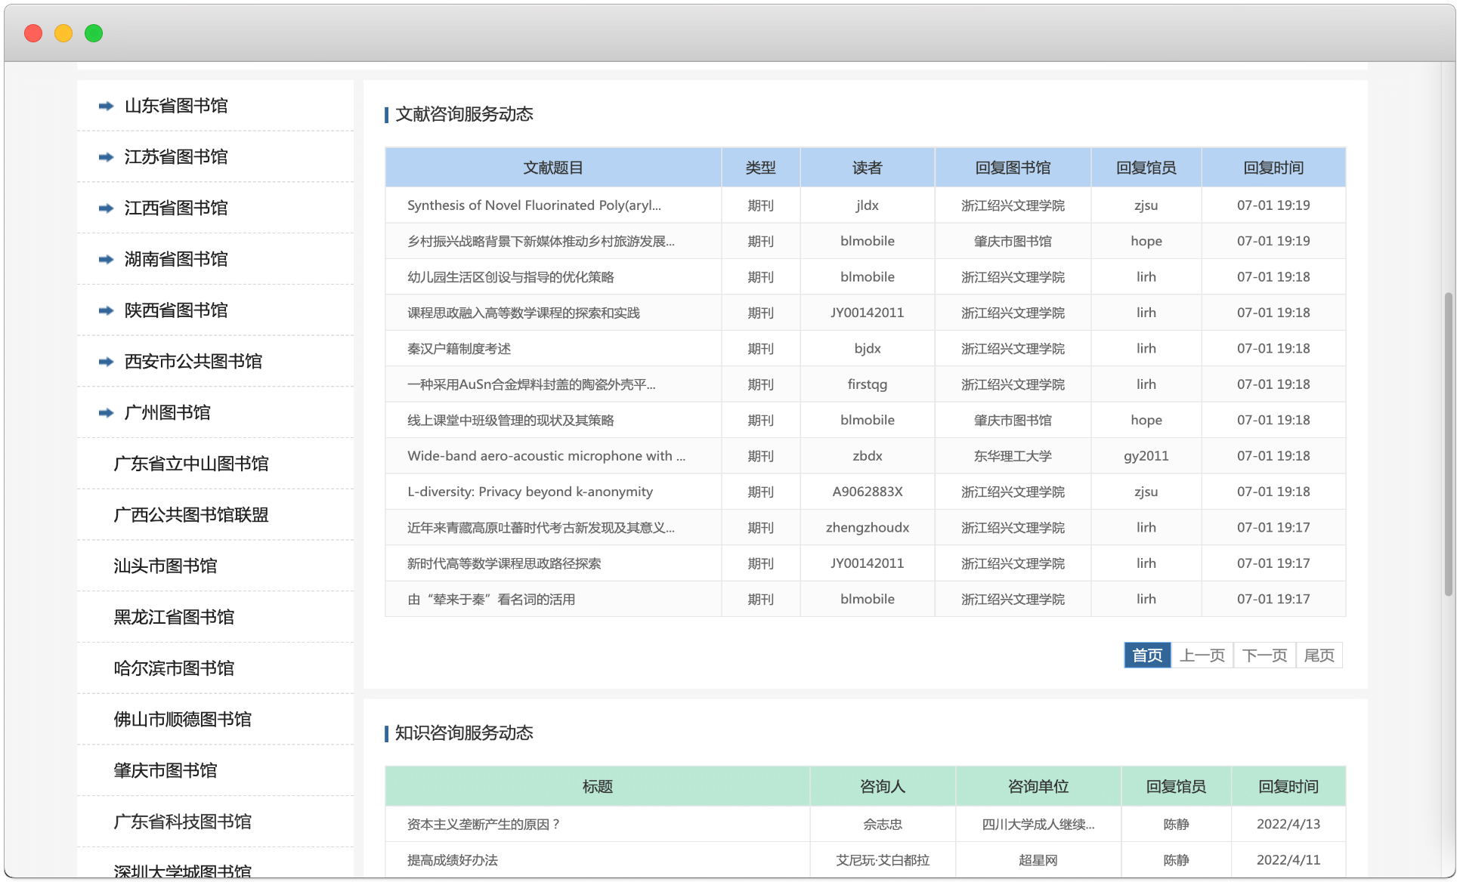Open 幼儿园生活区创设与指导的优化策略 entry
The height and width of the screenshot is (882, 1460).
point(511,277)
